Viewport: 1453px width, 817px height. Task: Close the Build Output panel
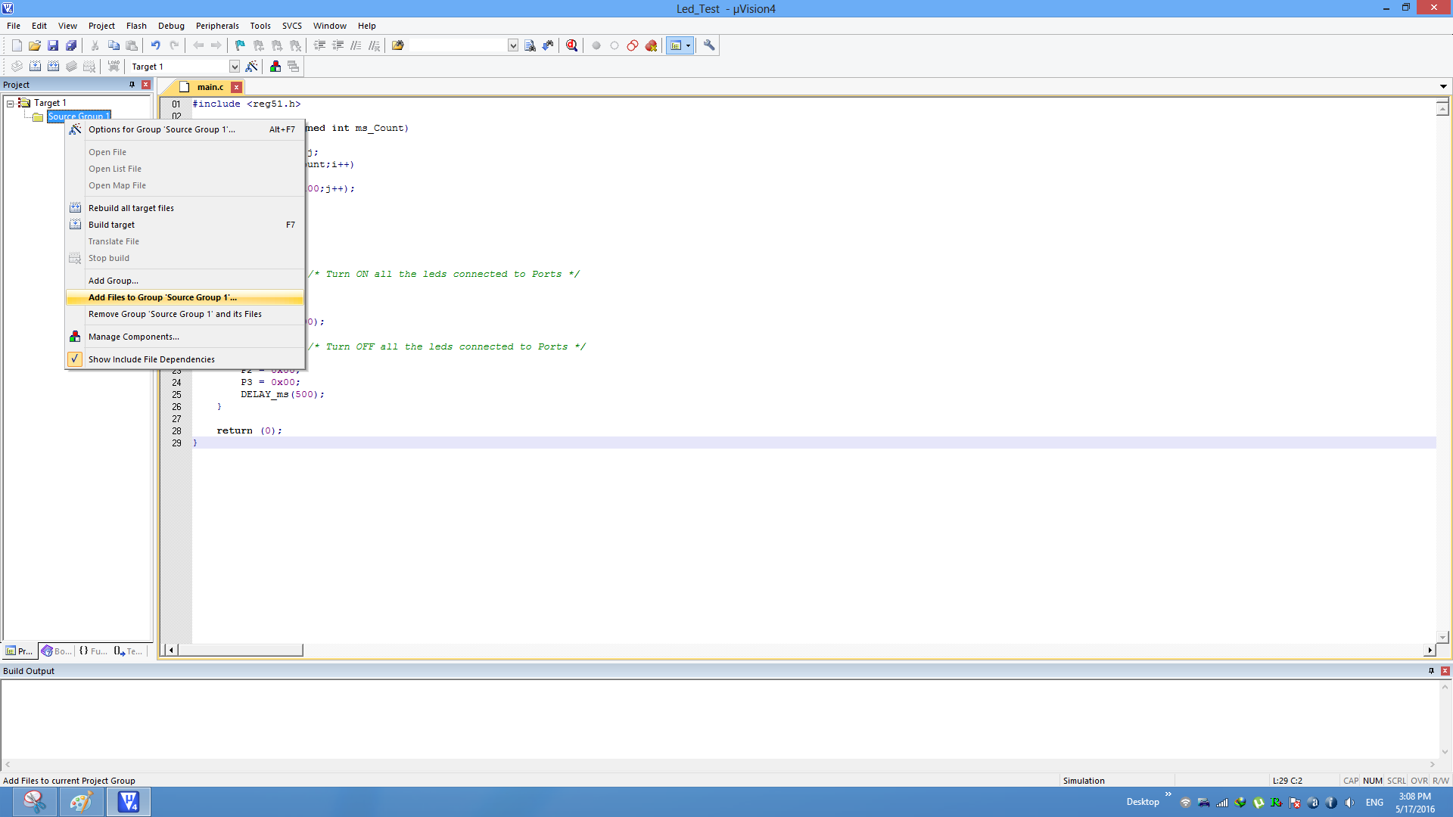1445,671
